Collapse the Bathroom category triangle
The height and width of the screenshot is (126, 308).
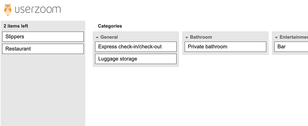pos(187,37)
